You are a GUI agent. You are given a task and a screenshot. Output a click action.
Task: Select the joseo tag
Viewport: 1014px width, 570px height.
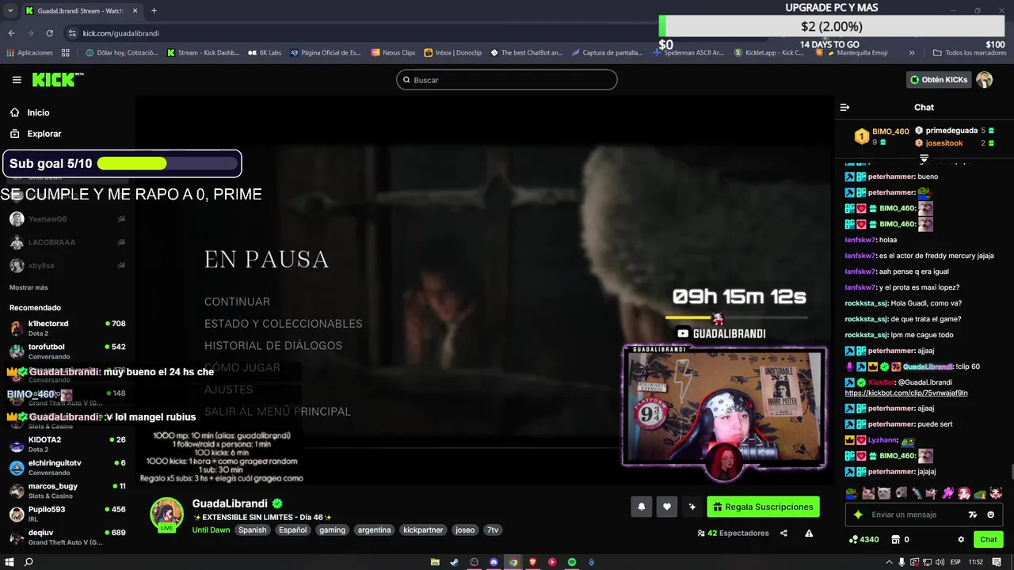click(x=465, y=530)
